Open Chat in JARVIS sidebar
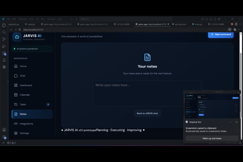Viewport: 243px width, 162px height. (32, 76)
